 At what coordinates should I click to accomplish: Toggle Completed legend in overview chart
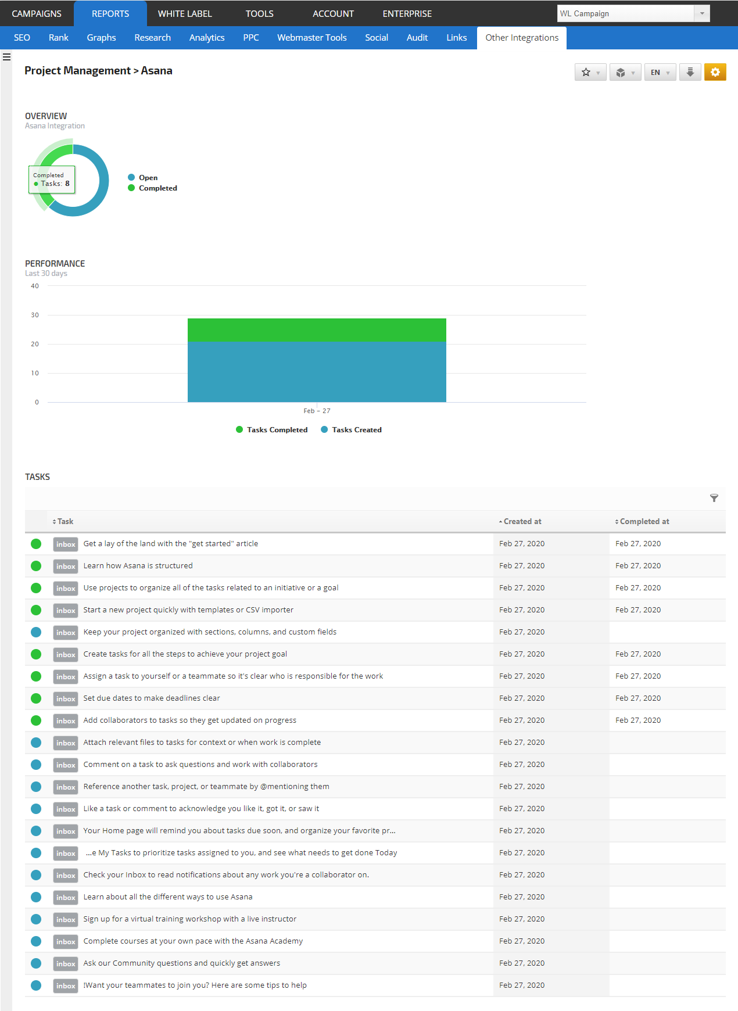point(152,188)
